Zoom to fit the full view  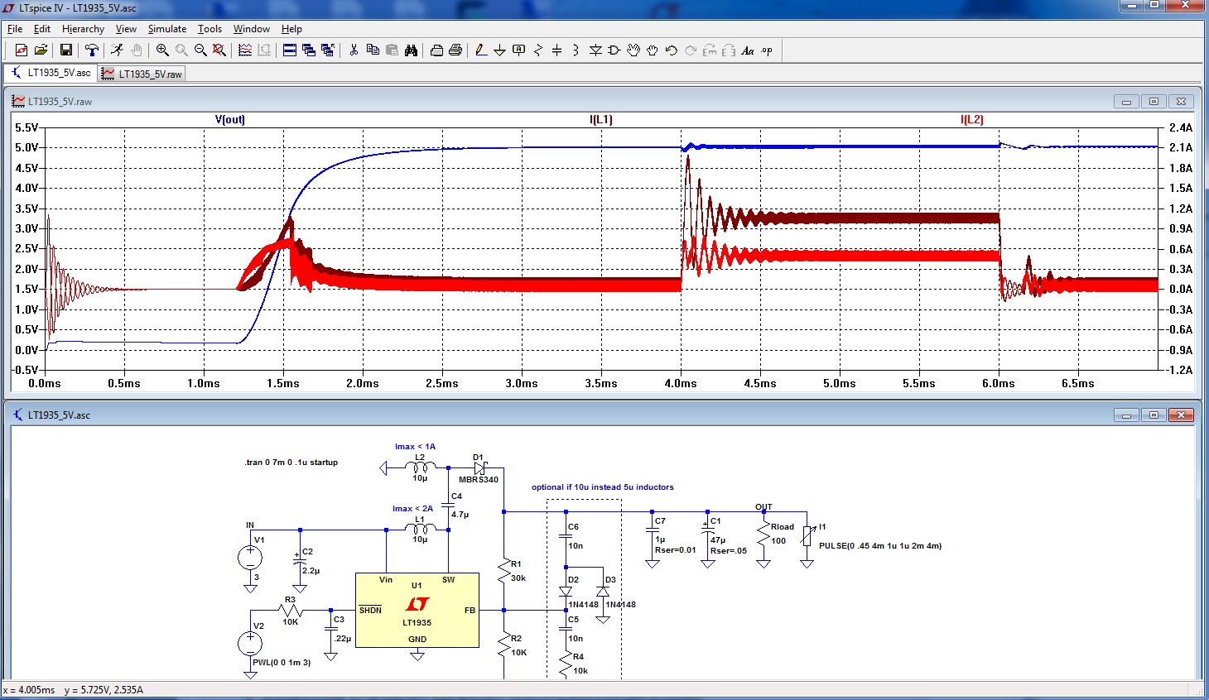(x=218, y=50)
